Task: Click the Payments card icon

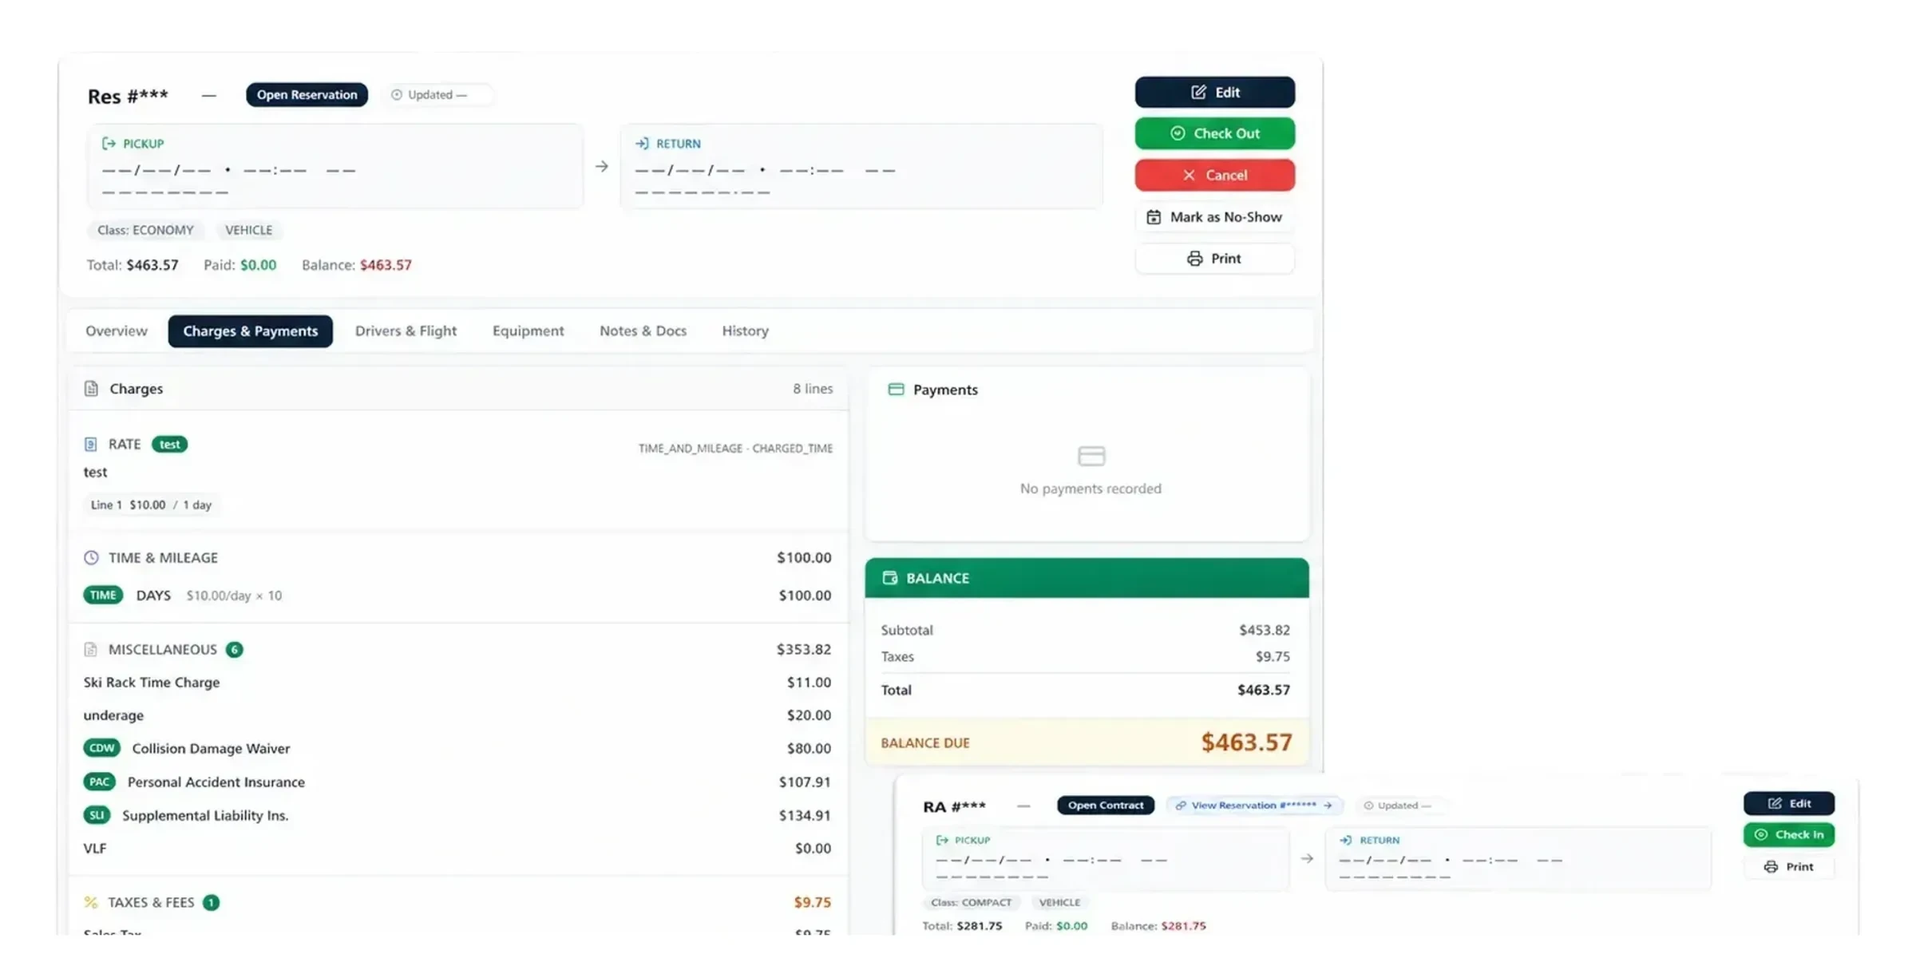Action: pyautogui.click(x=896, y=390)
